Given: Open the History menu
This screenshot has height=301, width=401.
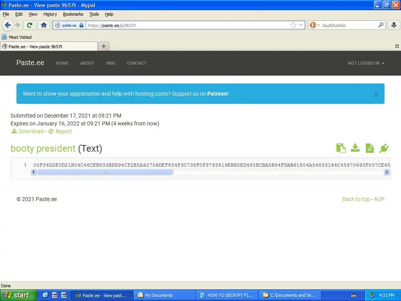Looking at the screenshot, I should [50, 15].
